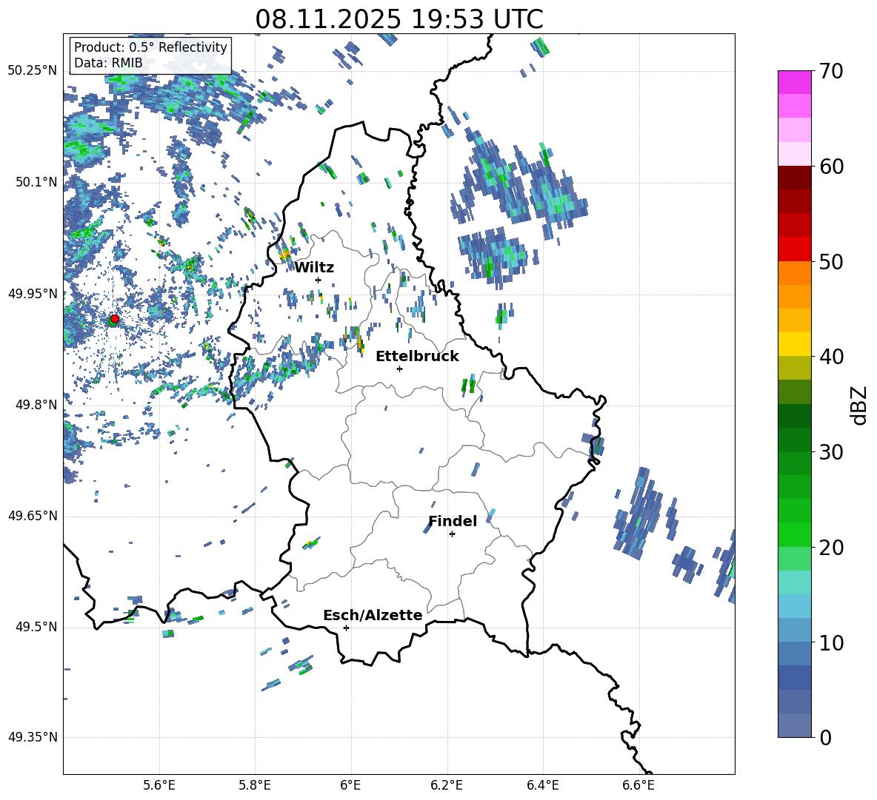877x800 pixels.
Task: Click the 49.65°N latitude label
Action: point(33,515)
